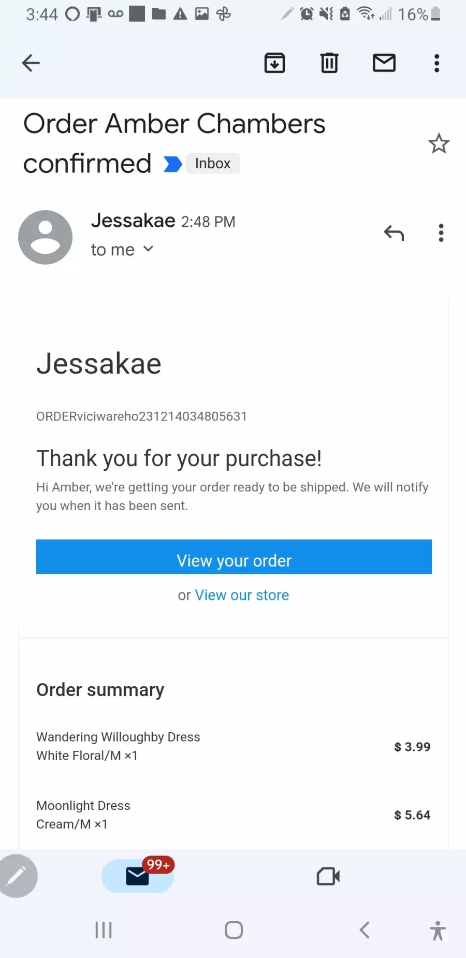Go back using the arrow icon

point(31,63)
